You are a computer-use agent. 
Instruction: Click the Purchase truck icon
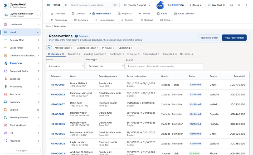coord(6,94)
